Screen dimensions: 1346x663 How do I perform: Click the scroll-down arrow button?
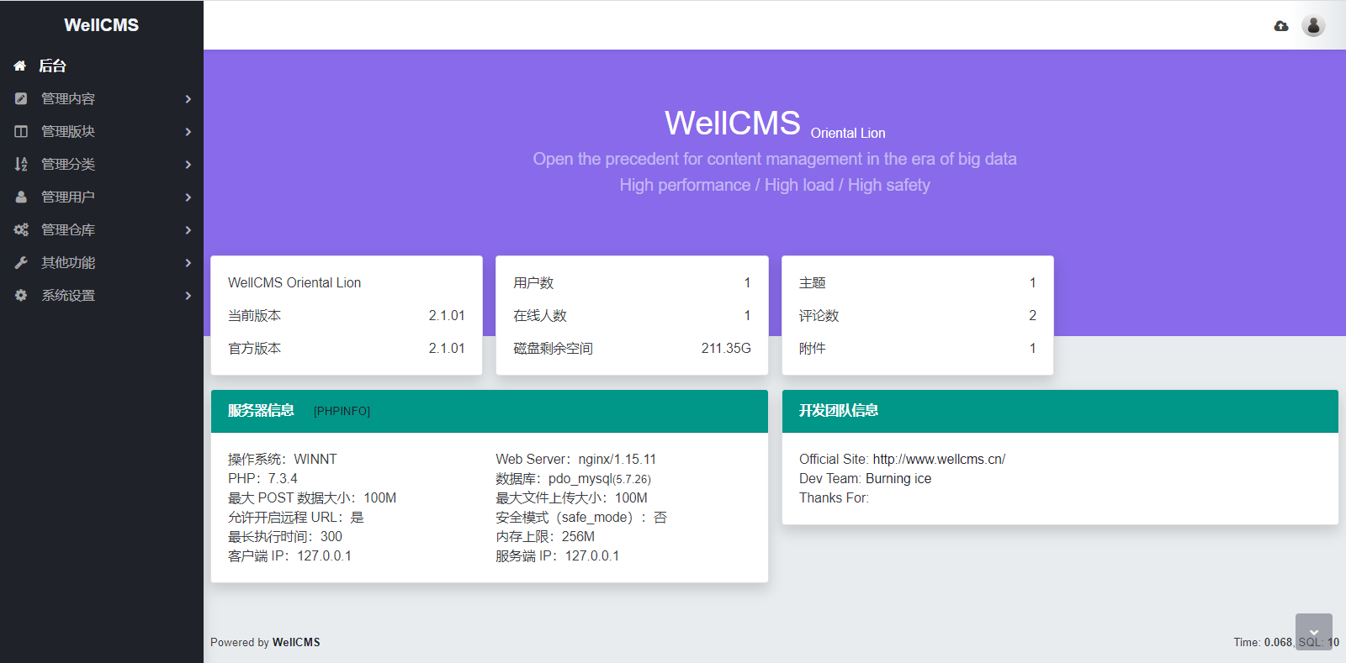[x=1314, y=632]
